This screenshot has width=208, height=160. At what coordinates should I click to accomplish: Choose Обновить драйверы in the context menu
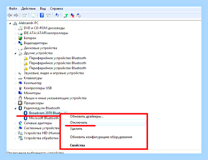(87, 116)
